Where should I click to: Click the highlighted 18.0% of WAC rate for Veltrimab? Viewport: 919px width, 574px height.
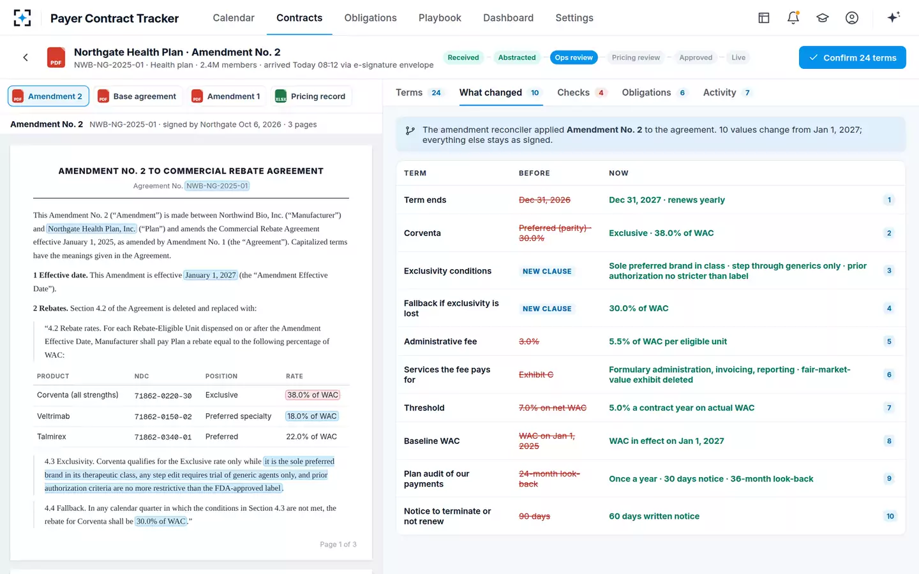click(312, 416)
